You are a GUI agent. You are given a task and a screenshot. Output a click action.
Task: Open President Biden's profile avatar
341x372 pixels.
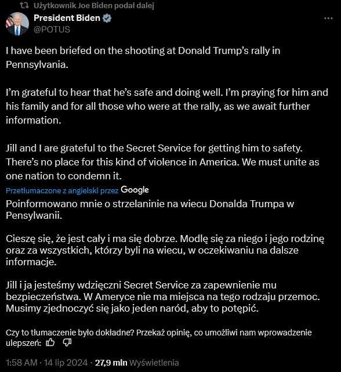(x=17, y=24)
